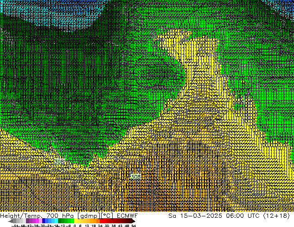Screen dimensions: 294x227
Task: Click the grey left arrow end of legend
Action: click(x=11, y=221)
